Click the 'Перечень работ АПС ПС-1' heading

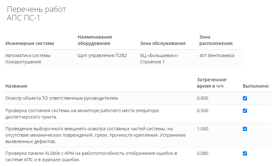tap(36, 14)
